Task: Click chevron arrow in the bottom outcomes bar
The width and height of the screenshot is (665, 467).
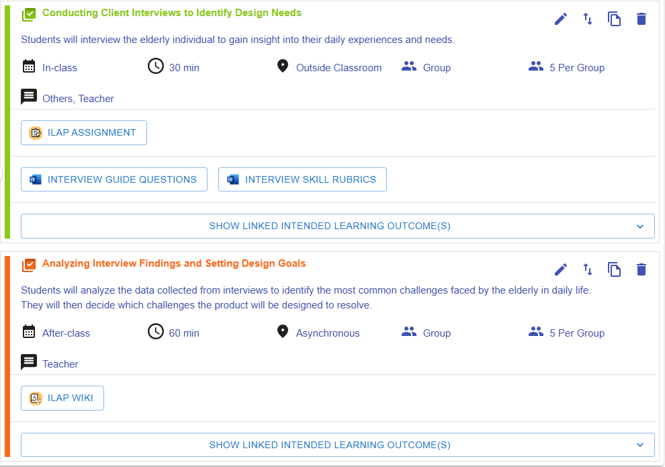Action: [639, 445]
